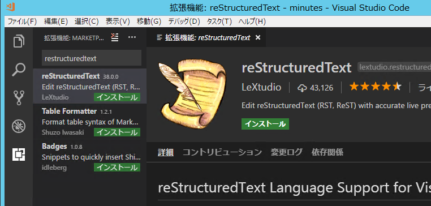Screen dimensions: 431x206
Task: Open the タスク(T) menu
Action: coord(219,22)
